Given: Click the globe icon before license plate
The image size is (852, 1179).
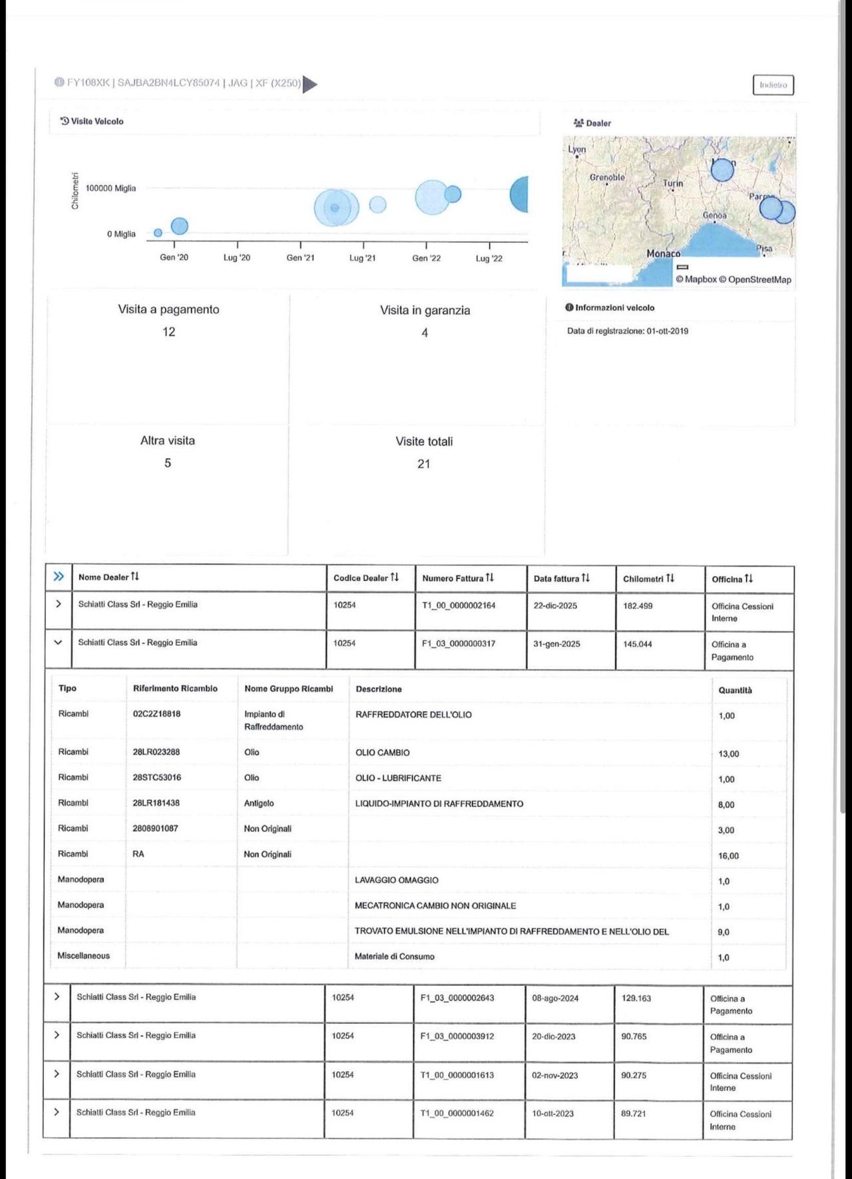Looking at the screenshot, I should (59, 83).
